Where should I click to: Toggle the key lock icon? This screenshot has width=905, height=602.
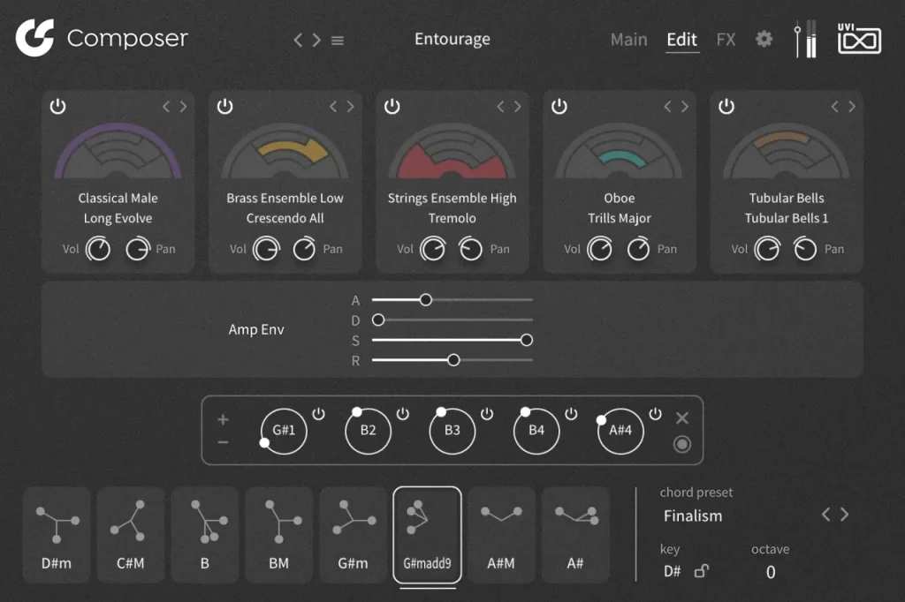pos(701,571)
